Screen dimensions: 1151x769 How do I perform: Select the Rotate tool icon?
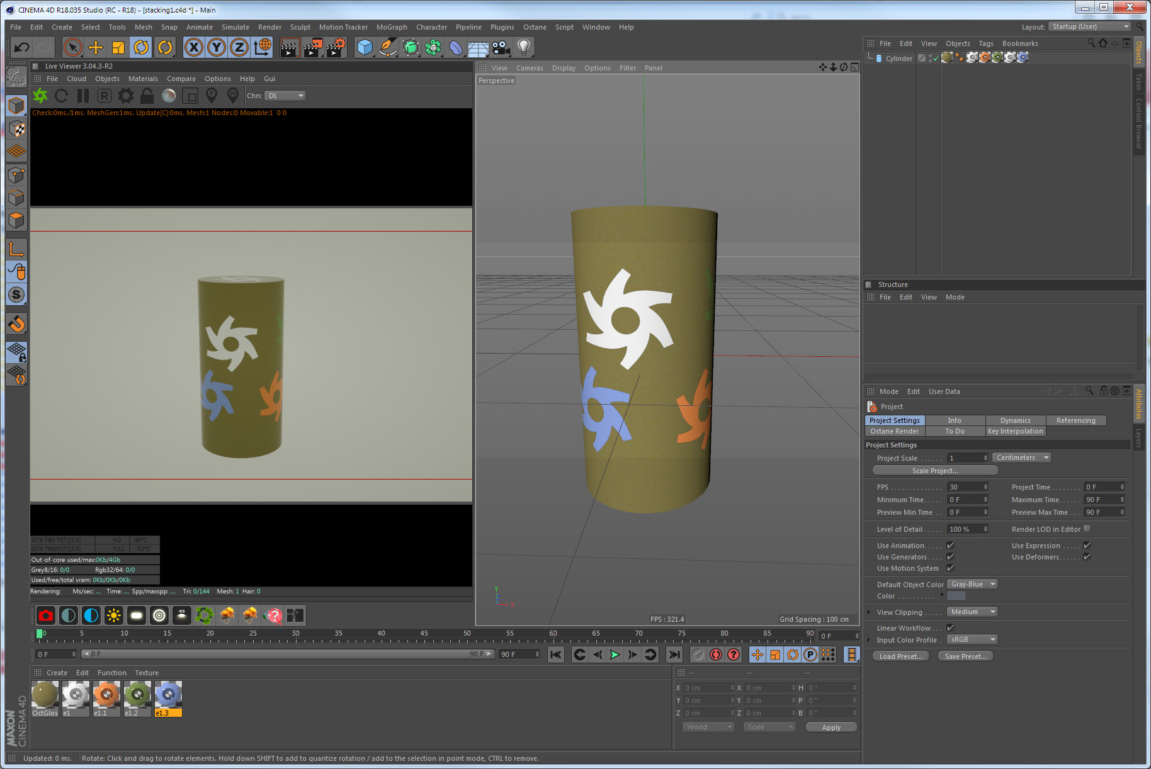click(141, 47)
